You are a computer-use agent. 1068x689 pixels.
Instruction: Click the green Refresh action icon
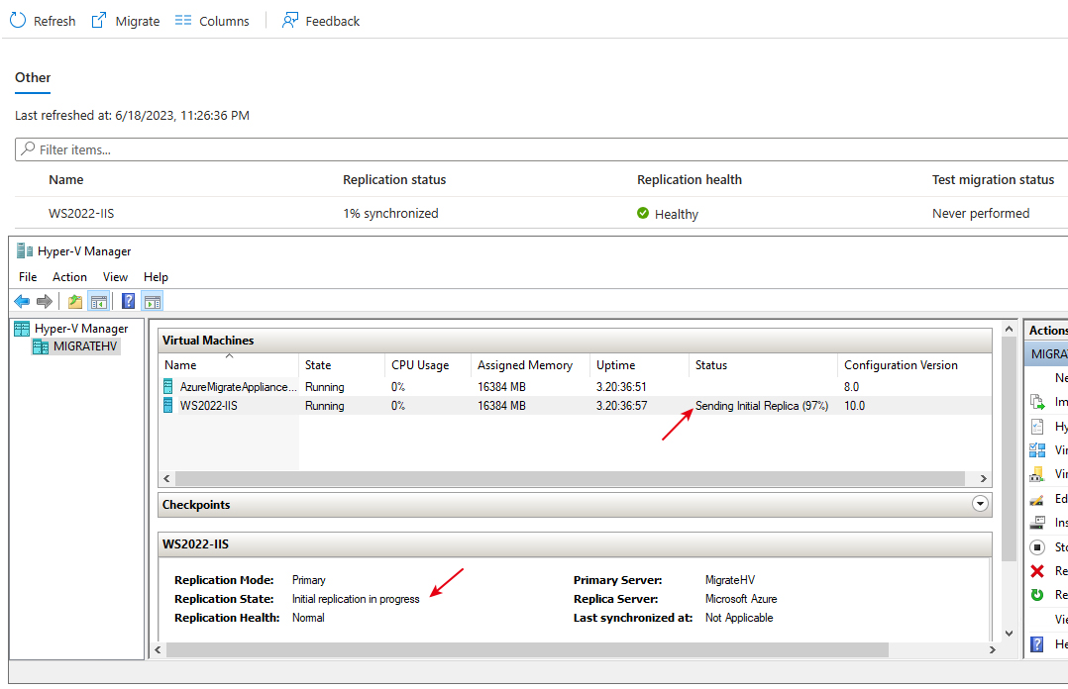1037,595
